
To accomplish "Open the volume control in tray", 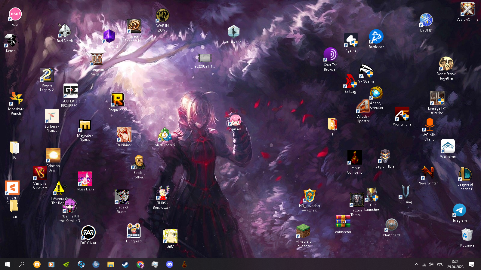I will 431,264.
